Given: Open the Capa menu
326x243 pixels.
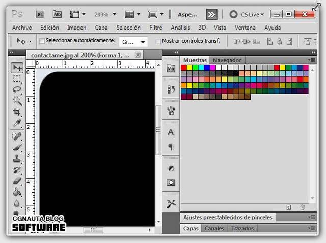Looking at the screenshot, I should 101,28.
